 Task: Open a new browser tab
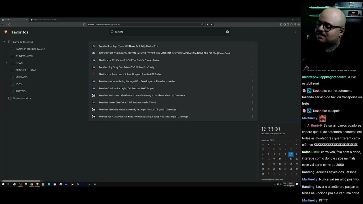tap(60, 20)
